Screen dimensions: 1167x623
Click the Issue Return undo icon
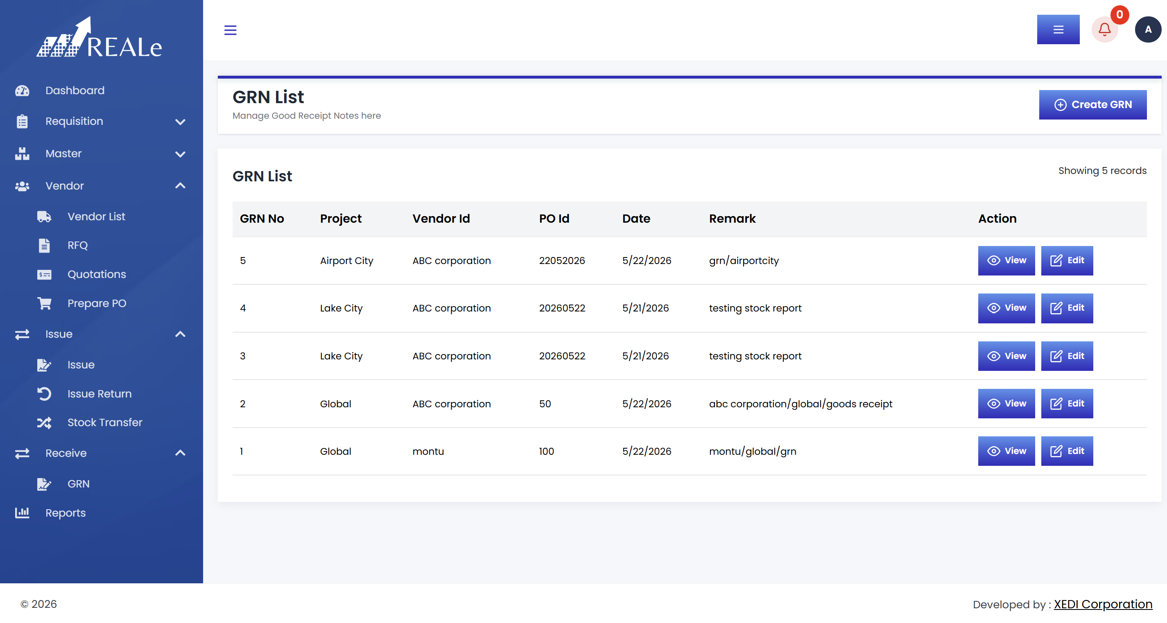coord(44,394)
